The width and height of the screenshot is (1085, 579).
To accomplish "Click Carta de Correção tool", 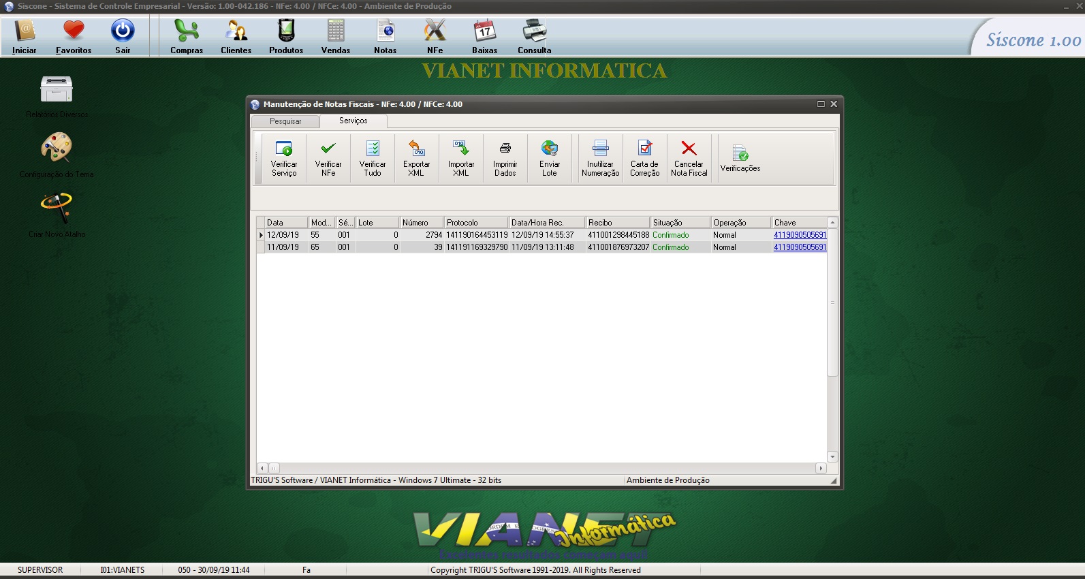I will point(645,159).
